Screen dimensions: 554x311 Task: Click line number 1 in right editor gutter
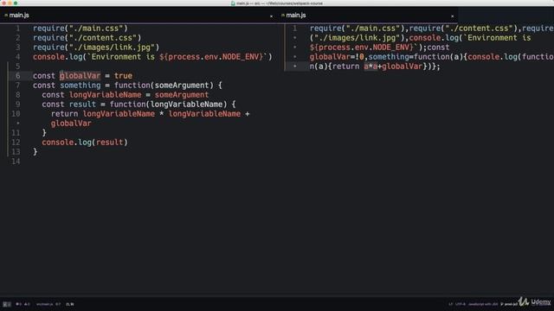pos(294,29)
